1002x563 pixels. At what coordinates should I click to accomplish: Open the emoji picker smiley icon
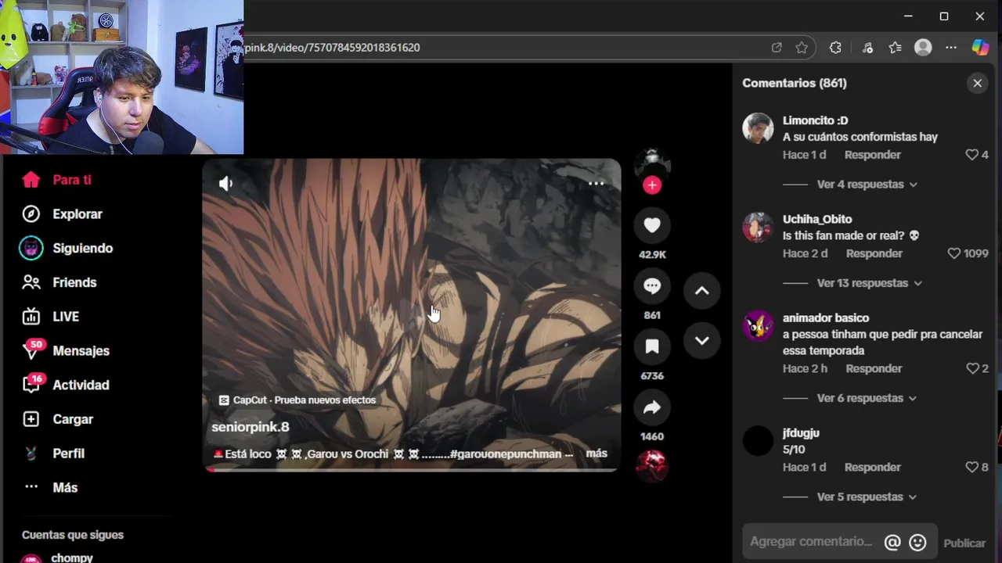tap(917, 542)
